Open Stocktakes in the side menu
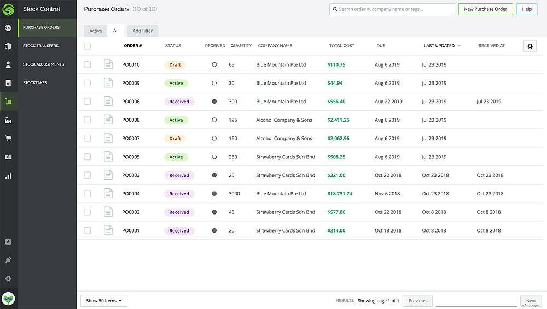Viewport: 547px width, 309px height. (x=35, y=83)
